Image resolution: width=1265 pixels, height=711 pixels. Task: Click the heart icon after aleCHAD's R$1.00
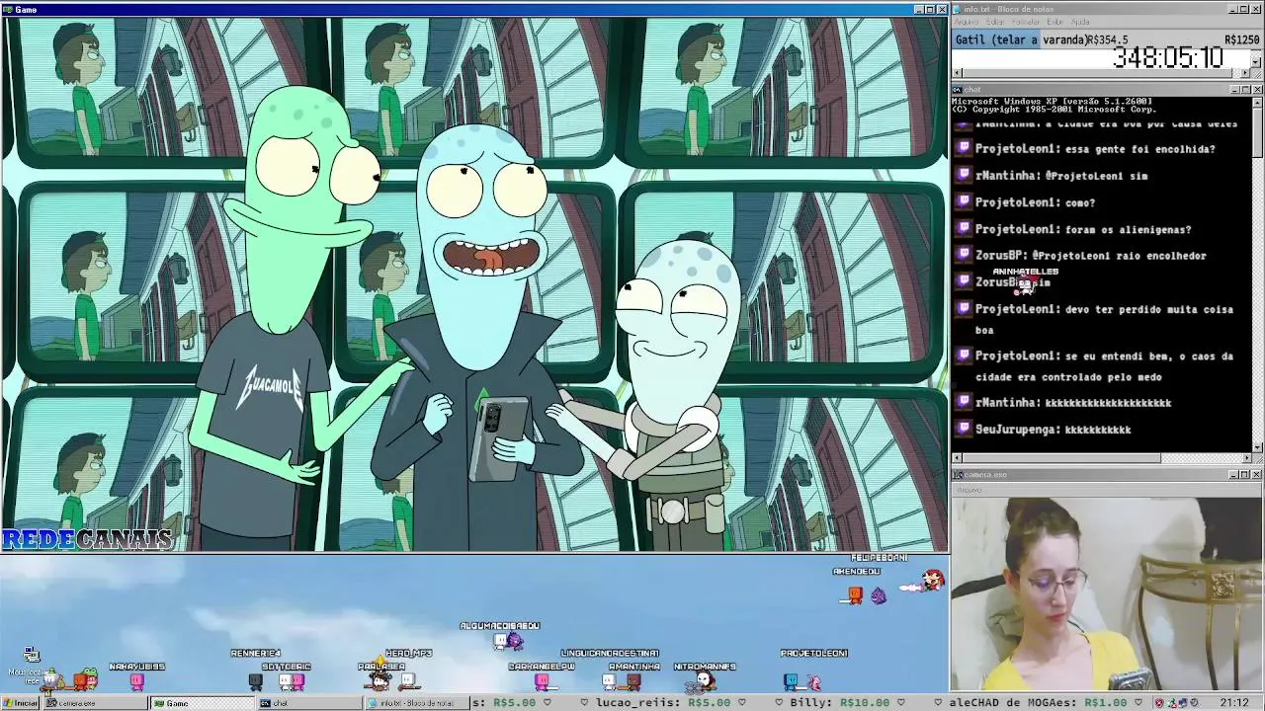click(1139, 703)
